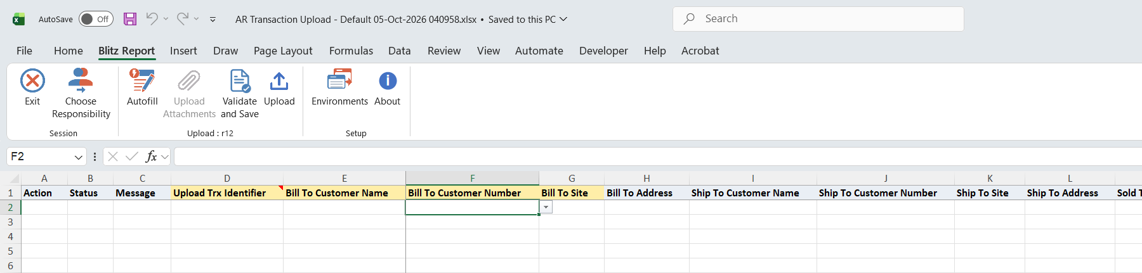Run the Autofill tool
Image resolution: width=1142 pixels, height=273 pixels.
(x=142, y=87)
